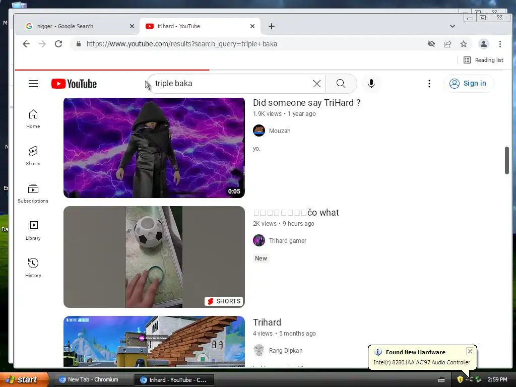
Task: Open the soccer ball Shorts thumbnail
Action: pos(154,257)
